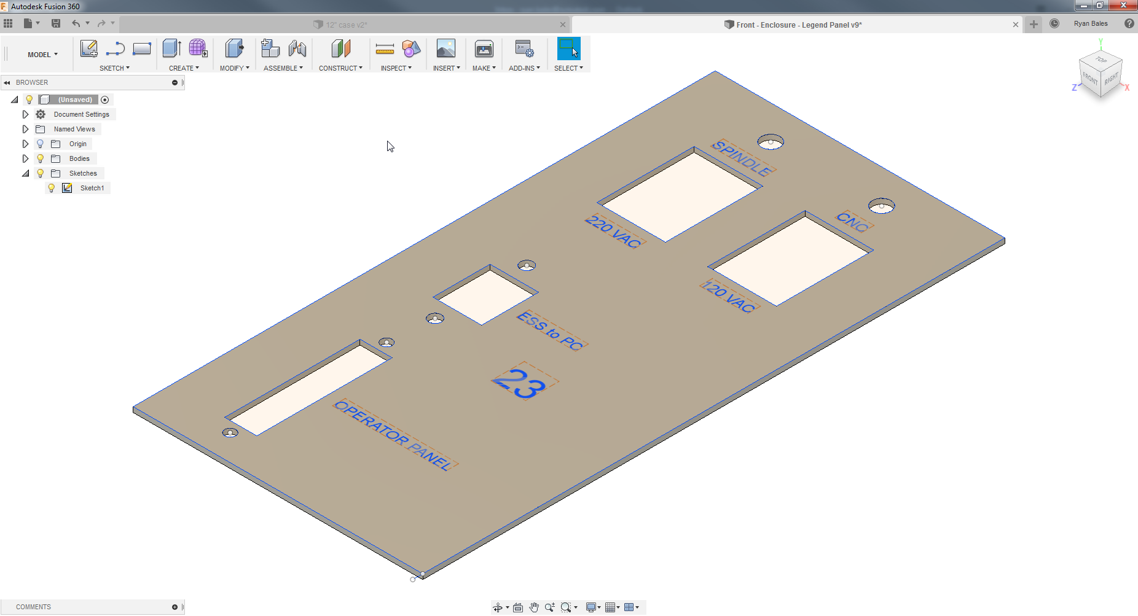Toggle visibility bulb for Sketches folder

click(40, 173)
